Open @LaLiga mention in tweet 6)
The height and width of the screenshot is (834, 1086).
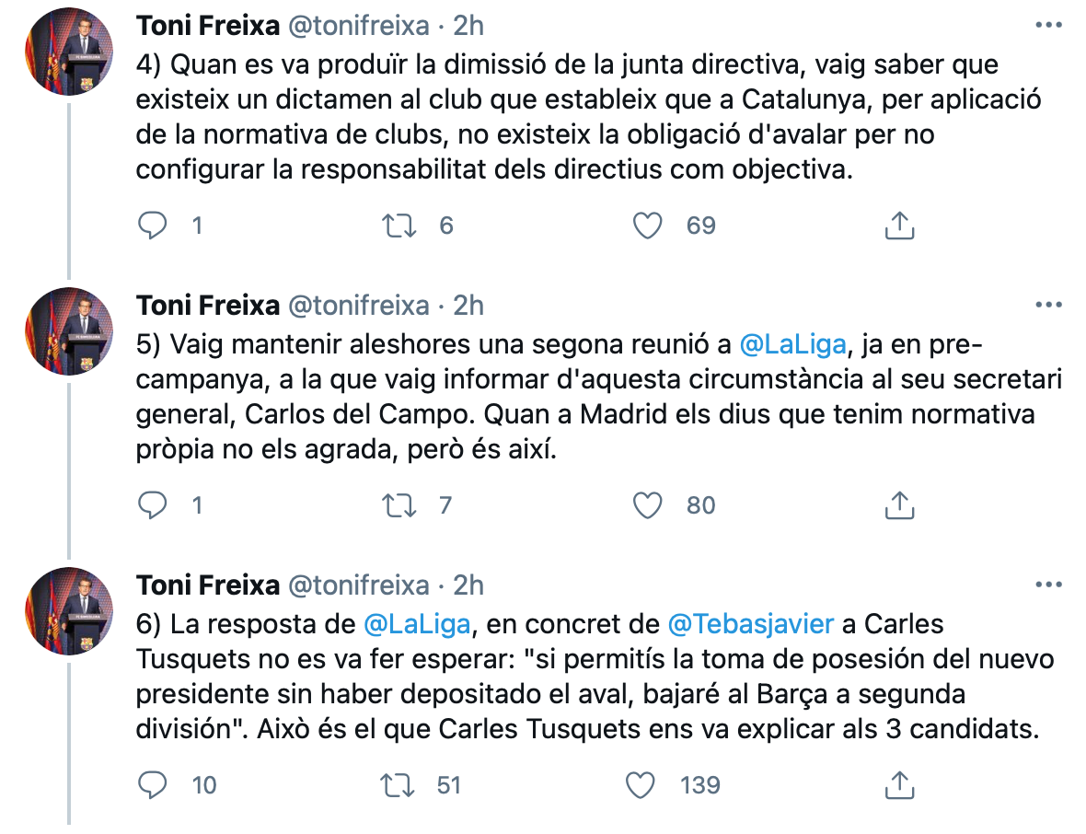click(x=417, y=624)
